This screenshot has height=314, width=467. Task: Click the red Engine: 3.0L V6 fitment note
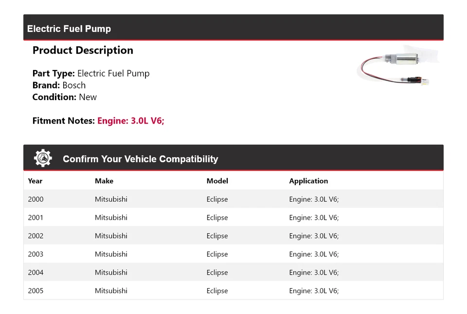pos(131,121)
